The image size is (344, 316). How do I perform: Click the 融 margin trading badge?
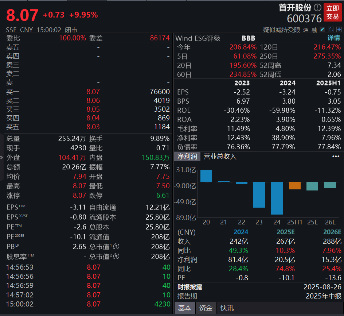(314, 30)
